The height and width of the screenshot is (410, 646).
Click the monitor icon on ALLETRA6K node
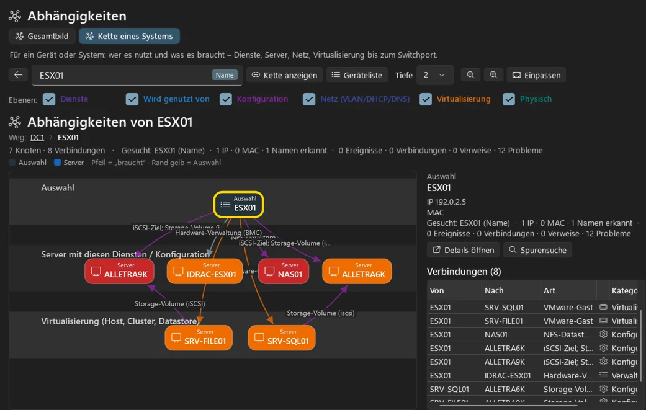pos(334,271)
